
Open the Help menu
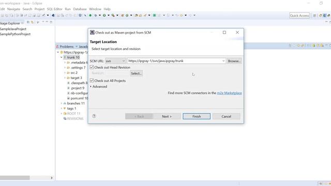coord(107,9)
